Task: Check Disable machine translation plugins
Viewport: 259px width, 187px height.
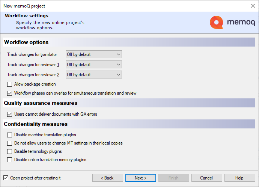Action: [10, 135]
